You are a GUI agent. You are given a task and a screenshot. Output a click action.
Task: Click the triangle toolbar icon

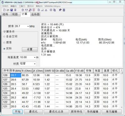pos(46,10)
